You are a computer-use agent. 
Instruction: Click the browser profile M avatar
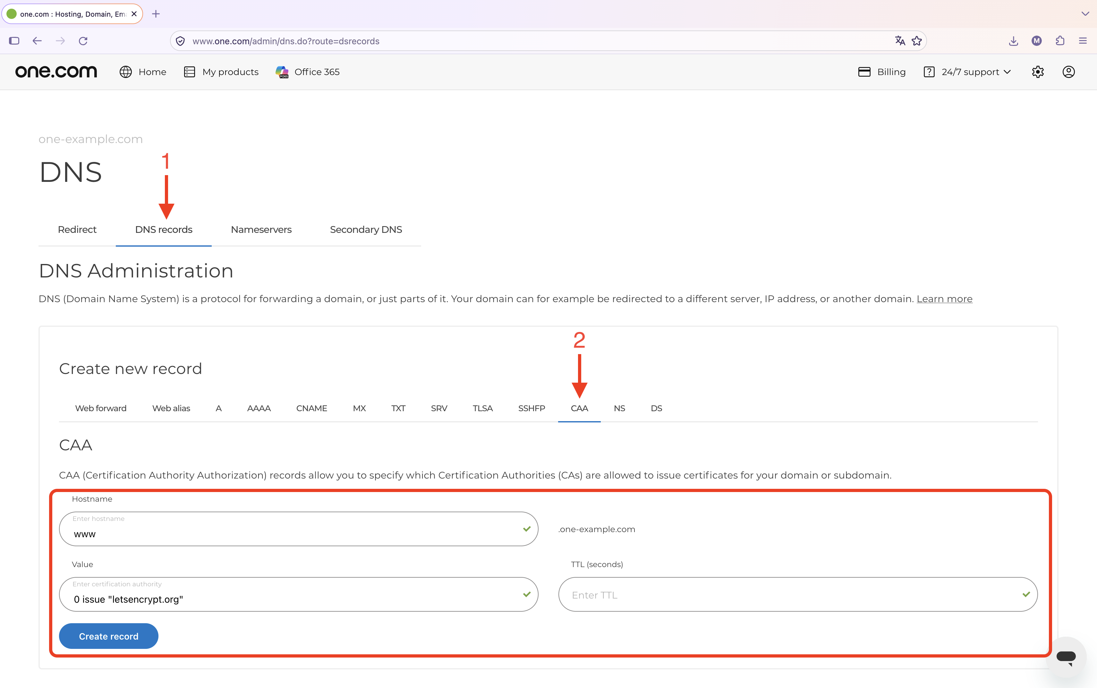[1036, 41]
